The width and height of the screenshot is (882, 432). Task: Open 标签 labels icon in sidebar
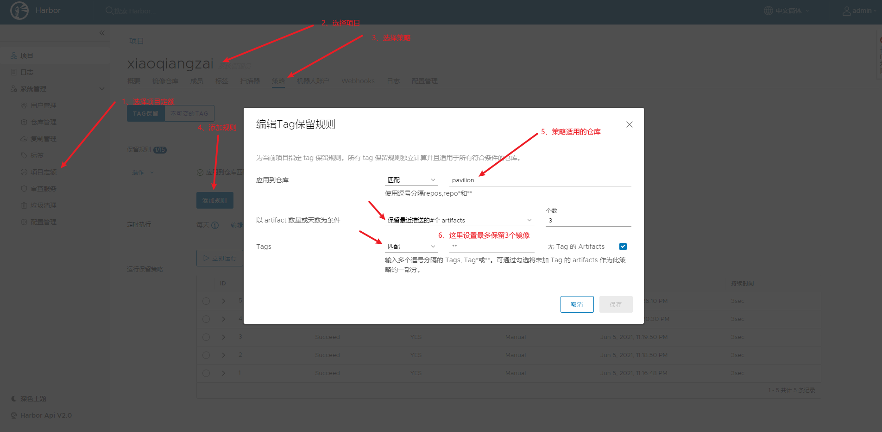[x=24, y=155]
